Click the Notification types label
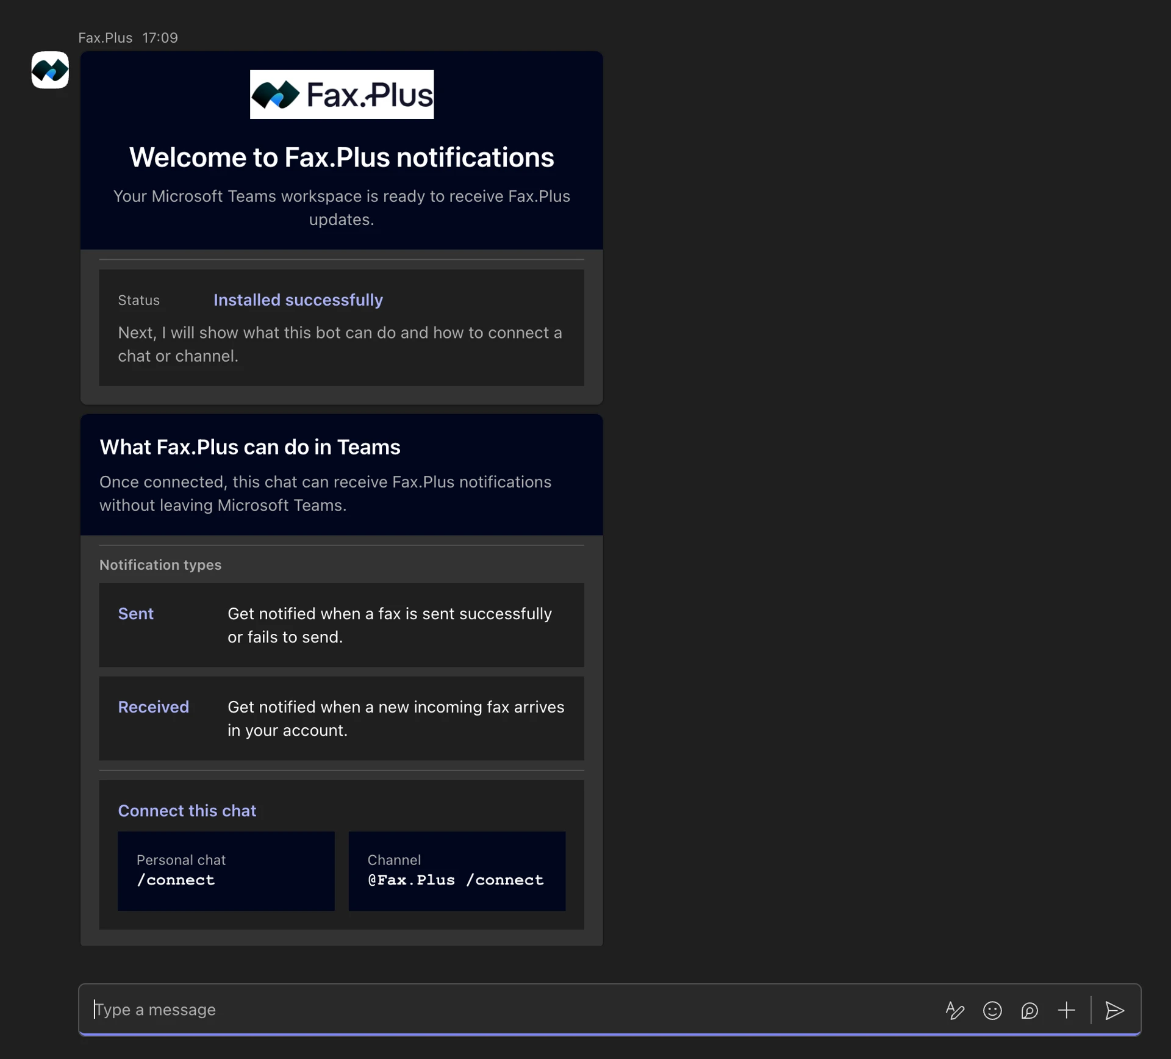 160,565
